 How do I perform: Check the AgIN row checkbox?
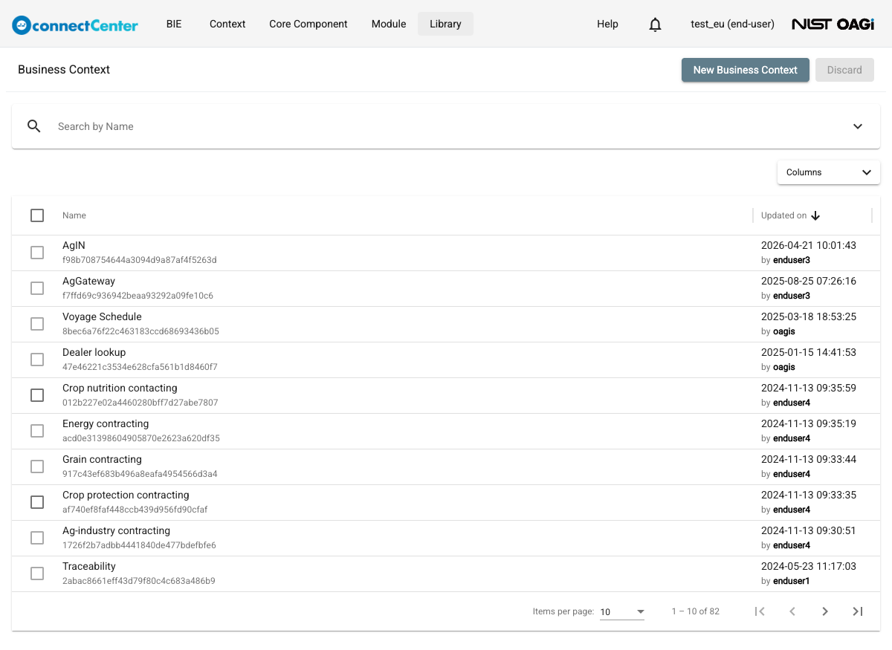37,253
